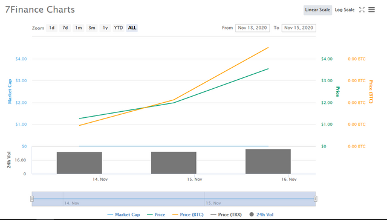Click the green Price line endpoint
Screen dimensions: 387x220
click(268, 69)
